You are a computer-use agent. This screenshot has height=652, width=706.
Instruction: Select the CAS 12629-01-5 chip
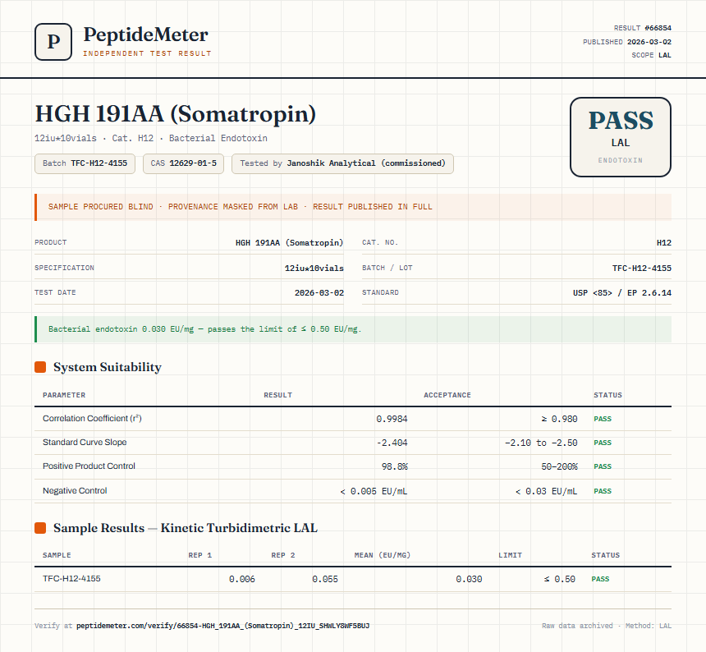point(183,163)
